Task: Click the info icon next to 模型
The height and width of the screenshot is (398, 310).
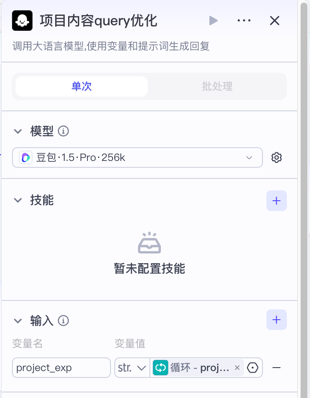Action: [x=63, y=131]
